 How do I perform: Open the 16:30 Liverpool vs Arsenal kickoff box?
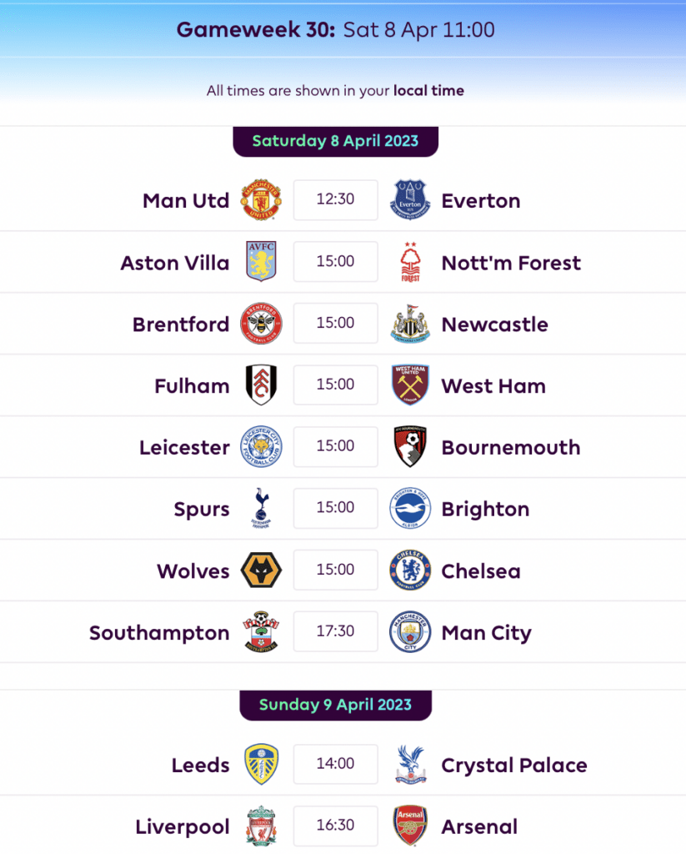[x=335, y=826]
